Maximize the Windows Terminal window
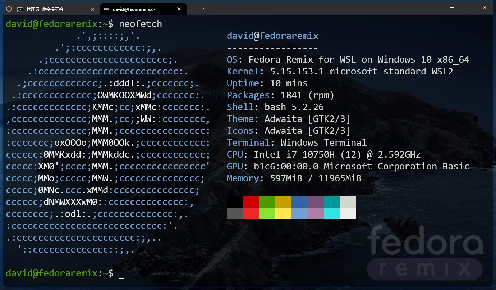This screenshot has height=290, width=496. click(468, 8)
